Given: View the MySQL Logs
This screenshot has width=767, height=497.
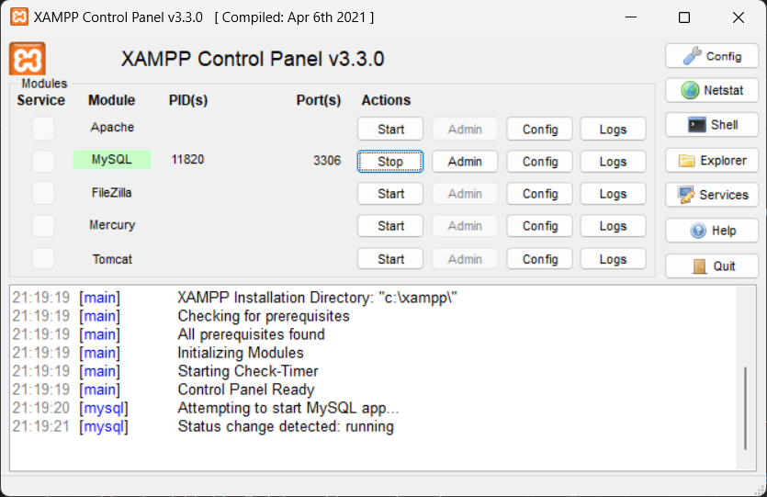Looking at the screenshot, I should point(613,162).
